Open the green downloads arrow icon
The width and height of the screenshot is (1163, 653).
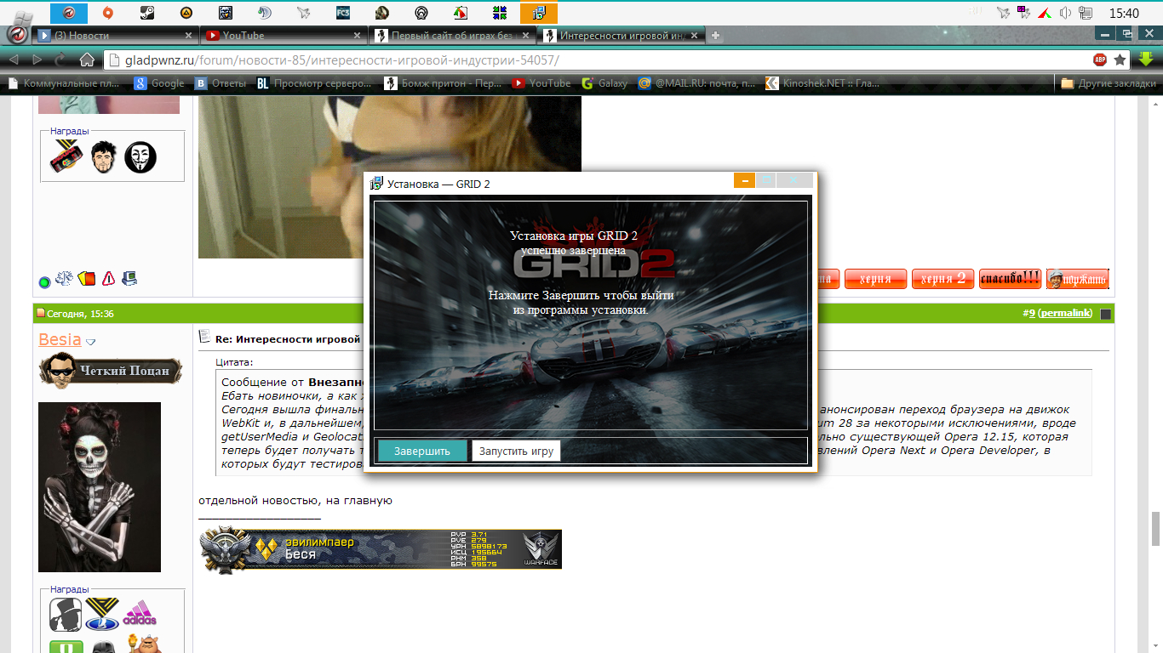pyautogui.click(x=1145, y=60)
